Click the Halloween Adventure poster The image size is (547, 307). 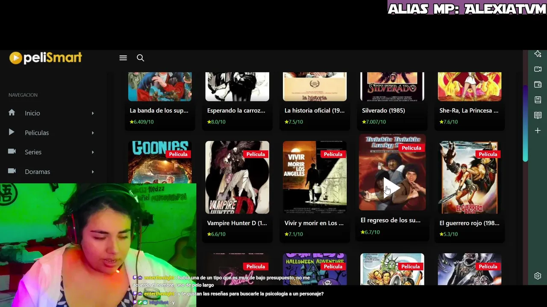tap(315, 269)
